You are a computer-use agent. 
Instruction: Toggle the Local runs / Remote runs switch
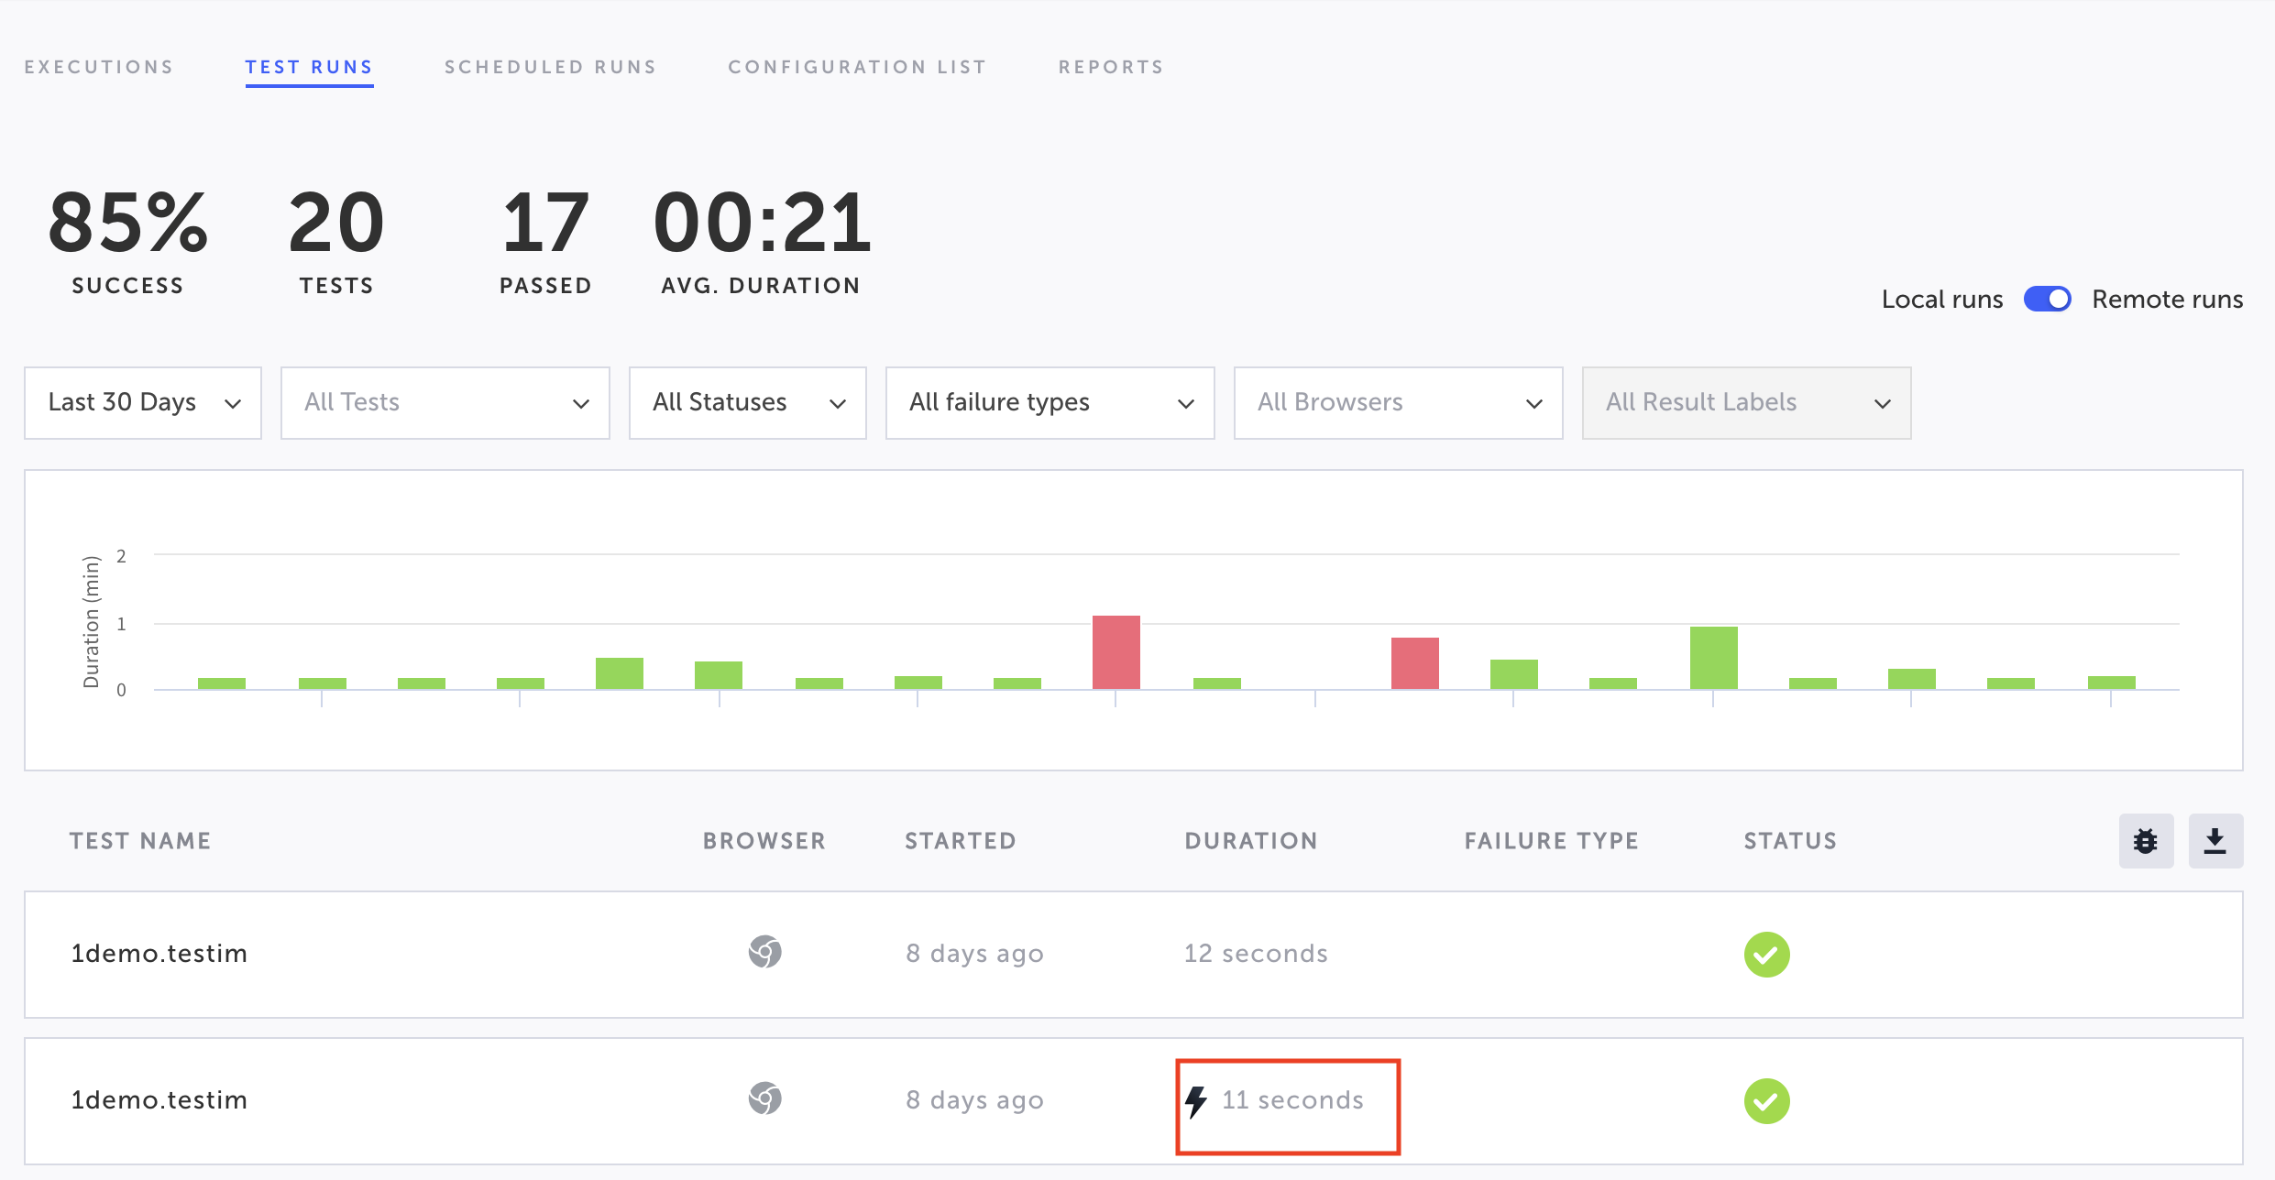coord(2047,300)
